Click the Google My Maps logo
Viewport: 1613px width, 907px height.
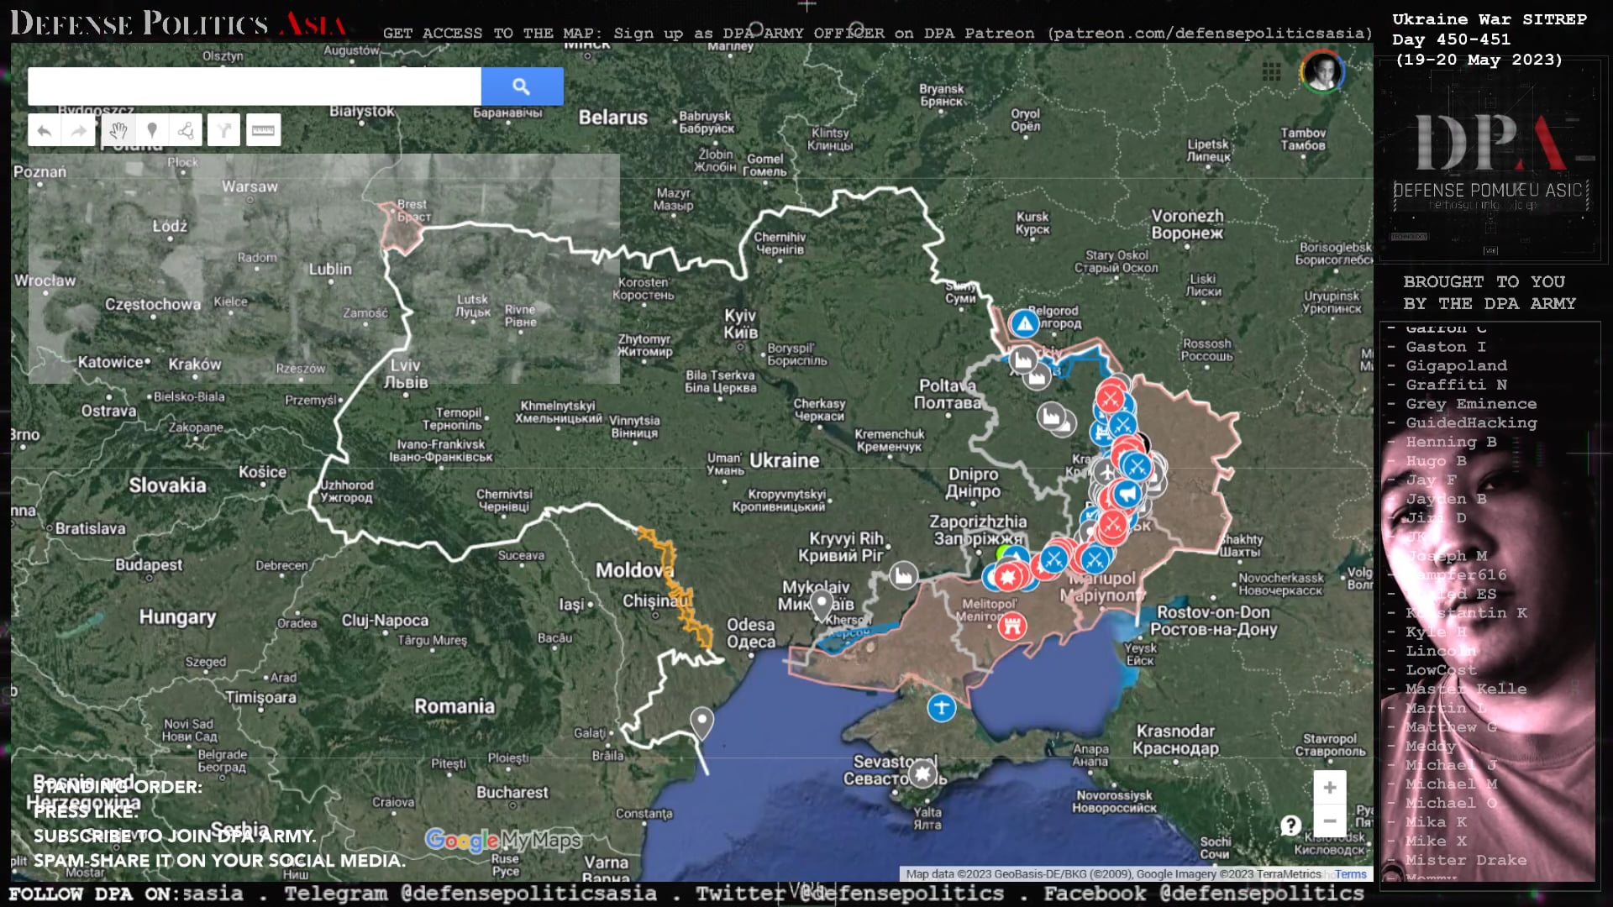click(503, 840)
